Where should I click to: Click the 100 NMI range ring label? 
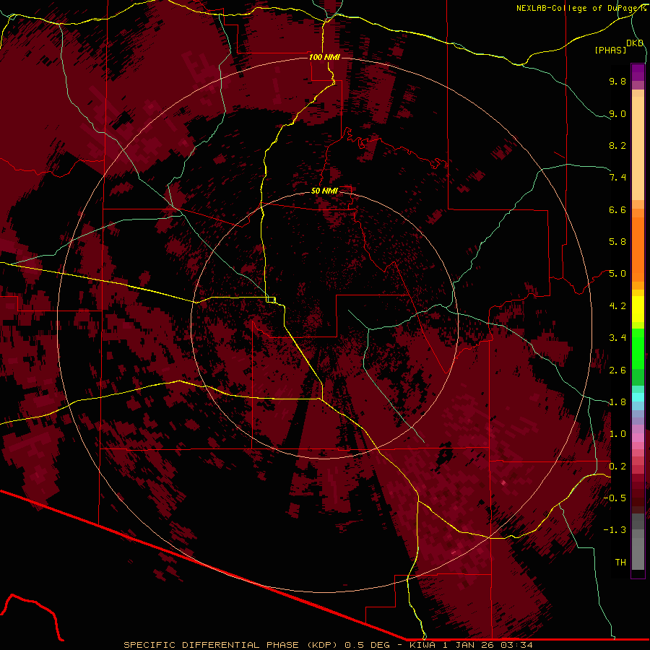pyautogui.click(x=324, y=57)
